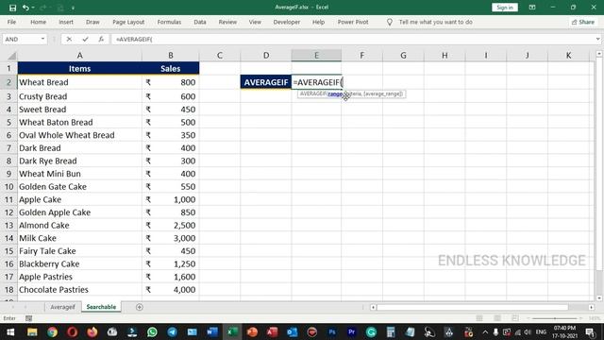
Task: Open Opera browser from the taskbar
Action: click(x=73, y=331)
